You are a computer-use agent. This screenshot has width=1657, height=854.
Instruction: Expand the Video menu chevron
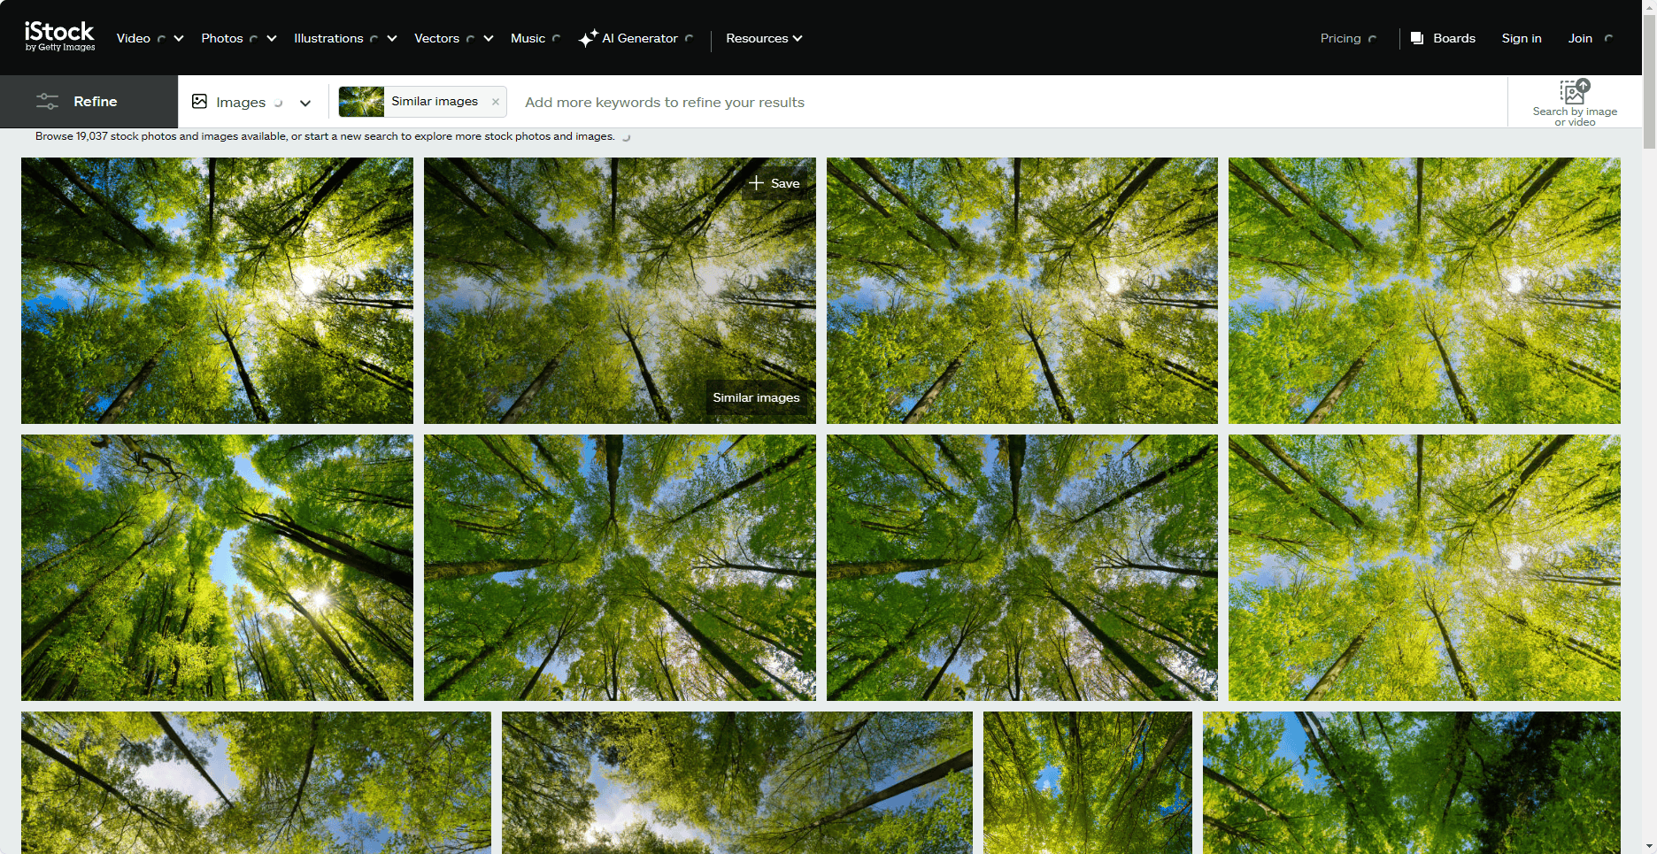click(x=179, y=38)
